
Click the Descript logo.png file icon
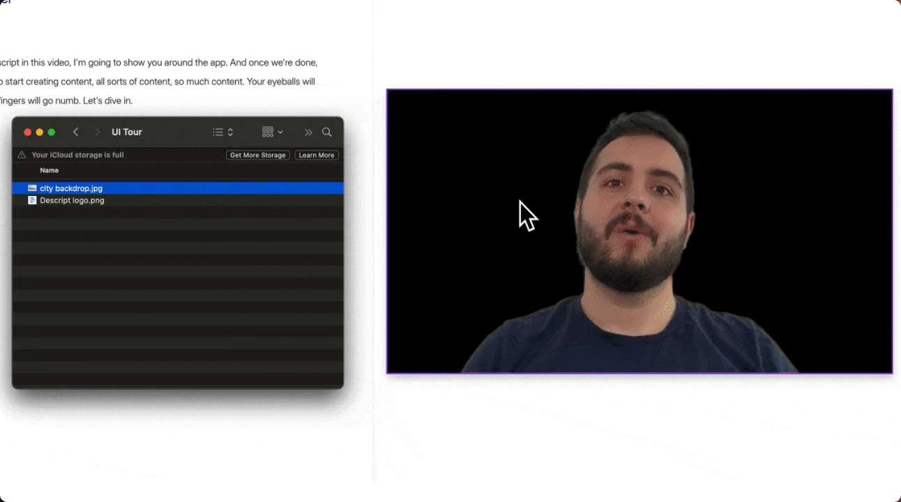coord(32,200)
